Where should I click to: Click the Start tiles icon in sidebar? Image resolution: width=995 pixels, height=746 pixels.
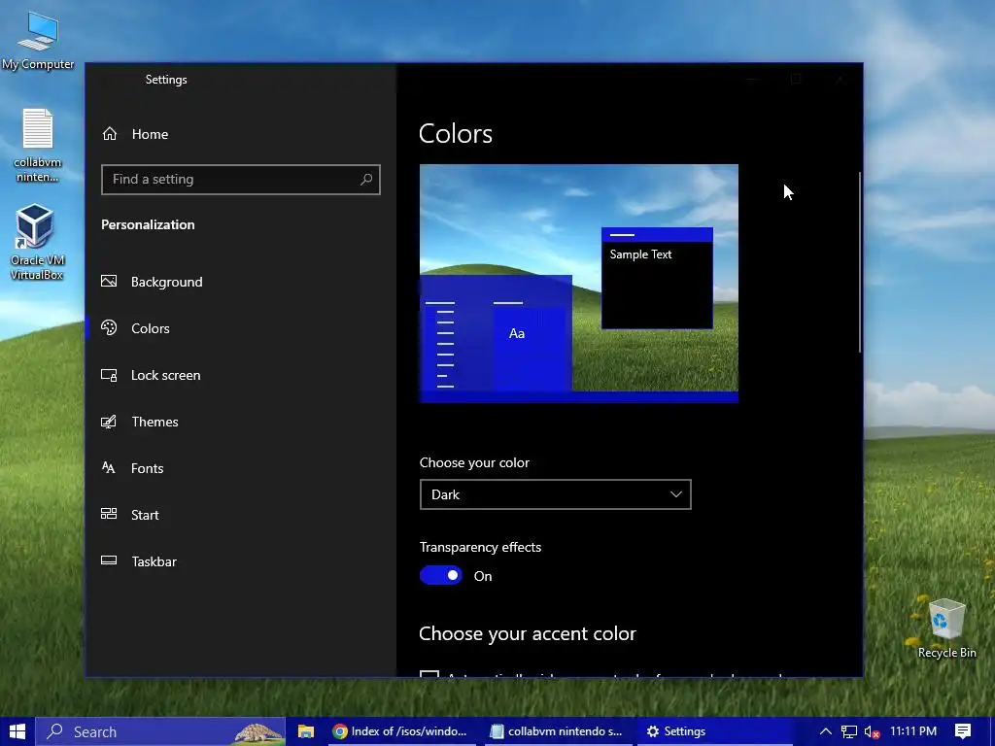(109, 514)
